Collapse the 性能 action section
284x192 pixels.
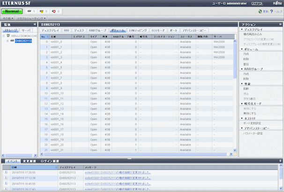pyautogui.click(x=242, y=84)
